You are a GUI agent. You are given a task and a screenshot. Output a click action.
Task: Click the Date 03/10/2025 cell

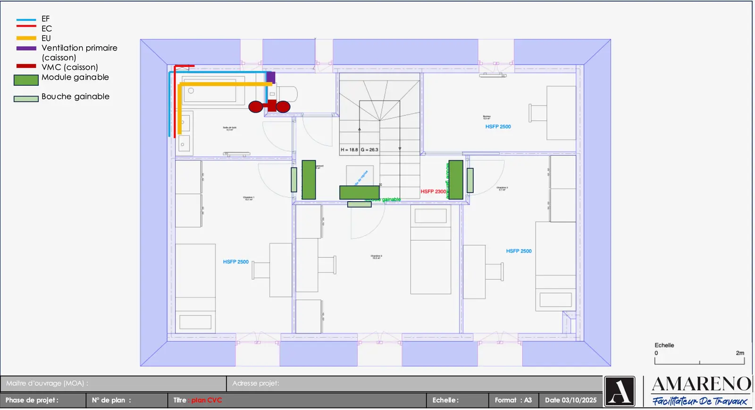(x=570, y=400)
